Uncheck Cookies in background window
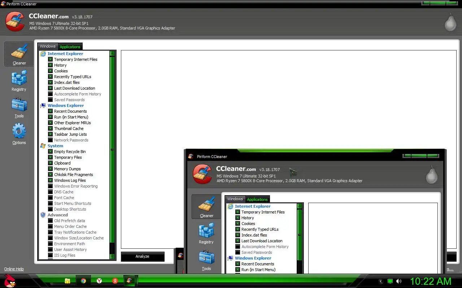Image resolution: width=462 pixels, height=288 pixels. 51,71
